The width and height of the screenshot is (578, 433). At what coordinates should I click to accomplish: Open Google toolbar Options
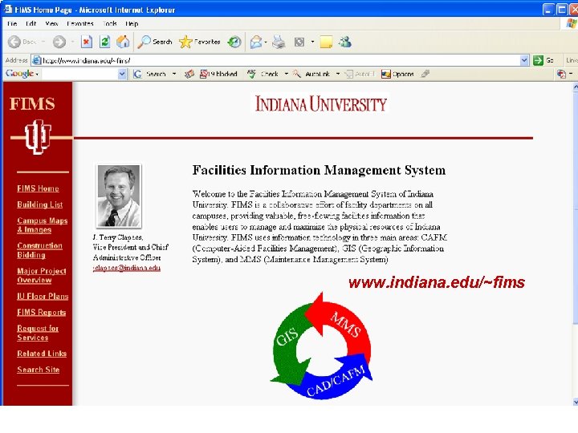(x=397, y=74)
